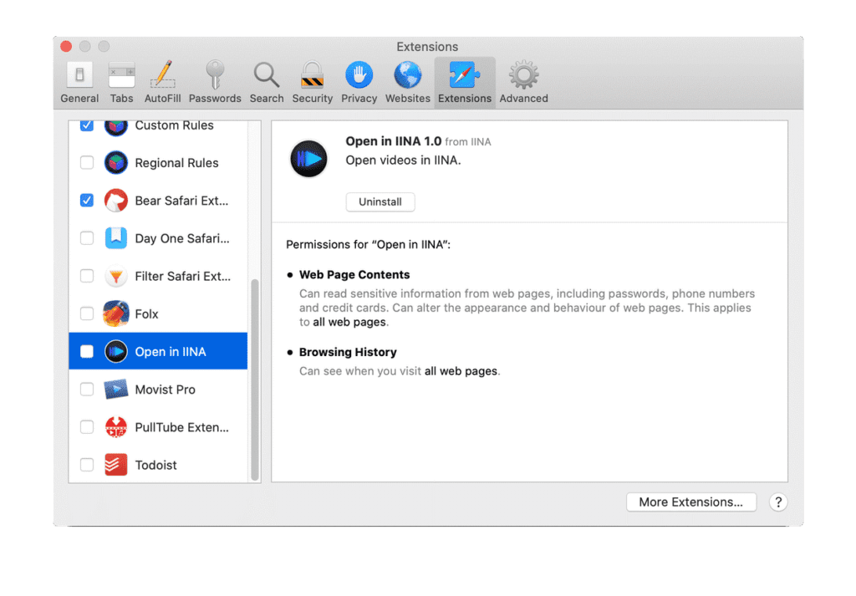Enable the Open in IINA checkbox

(x=87, y=351)
